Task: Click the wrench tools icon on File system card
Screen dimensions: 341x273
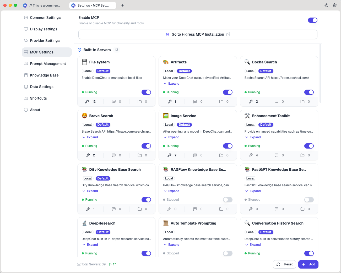Action: point(87,102)
